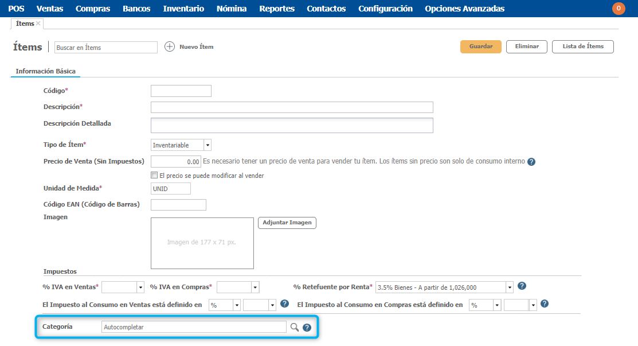Click the magnifier icon next to Categoría
Screen dimensions: 638x346
click(294, 327)
